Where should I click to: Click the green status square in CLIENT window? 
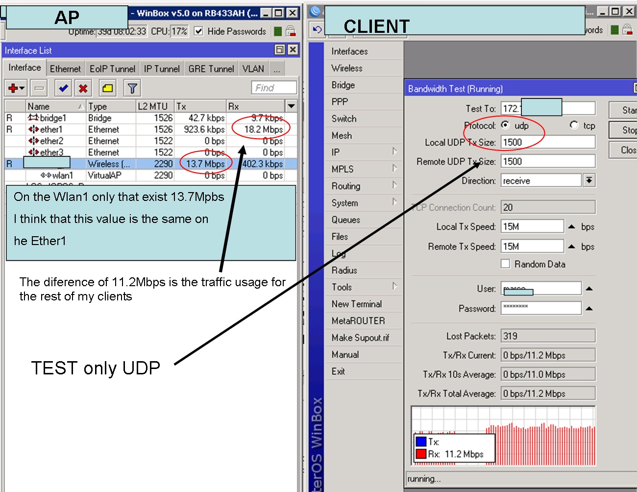(614, 30)
